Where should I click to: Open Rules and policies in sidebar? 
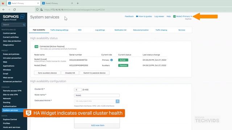(11, 54)
